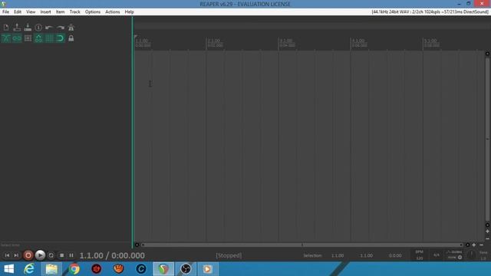
Task: Open the media player taskbar icon
Action: (x=208, y=269)
